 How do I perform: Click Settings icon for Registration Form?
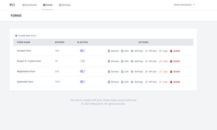click(x=132, y=71)
